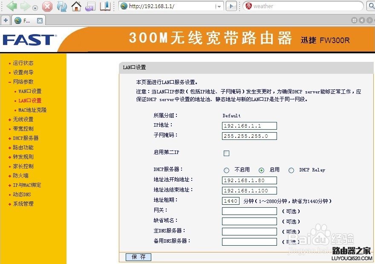
Task: Click the 保存 save button
Action: click(138, 257)
